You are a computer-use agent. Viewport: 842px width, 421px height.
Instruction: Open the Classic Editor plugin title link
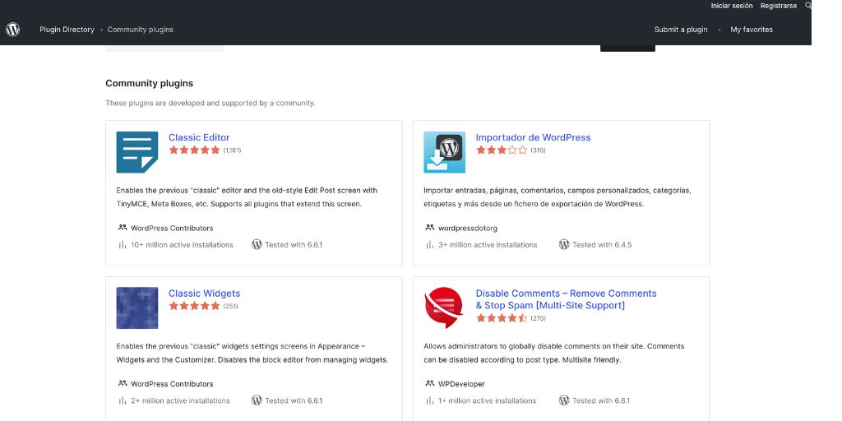pos(199,137)
